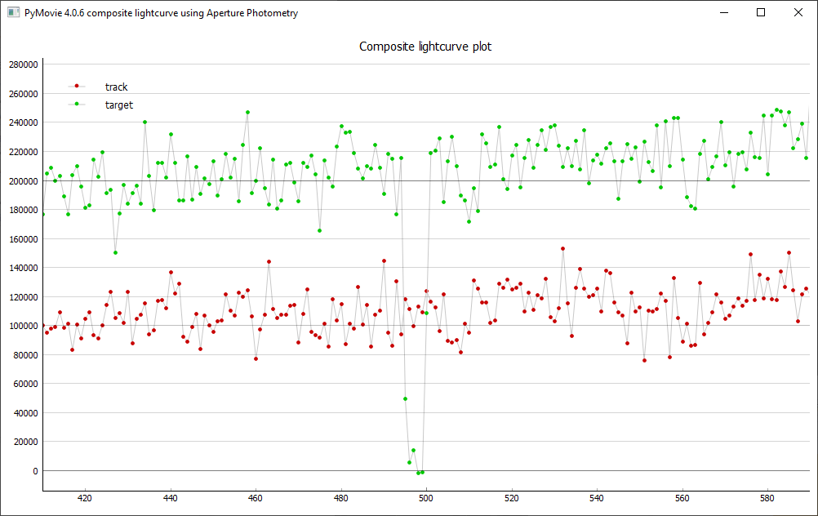818x516 pixels.
Task: Click the green target marker in legend
Action: (x=77, y=105)
